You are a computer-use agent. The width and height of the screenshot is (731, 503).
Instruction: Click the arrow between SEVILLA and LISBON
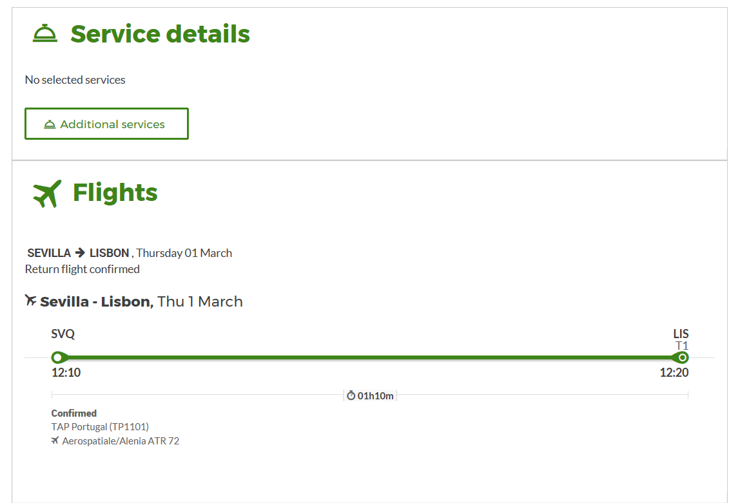[x=80, y=253]
